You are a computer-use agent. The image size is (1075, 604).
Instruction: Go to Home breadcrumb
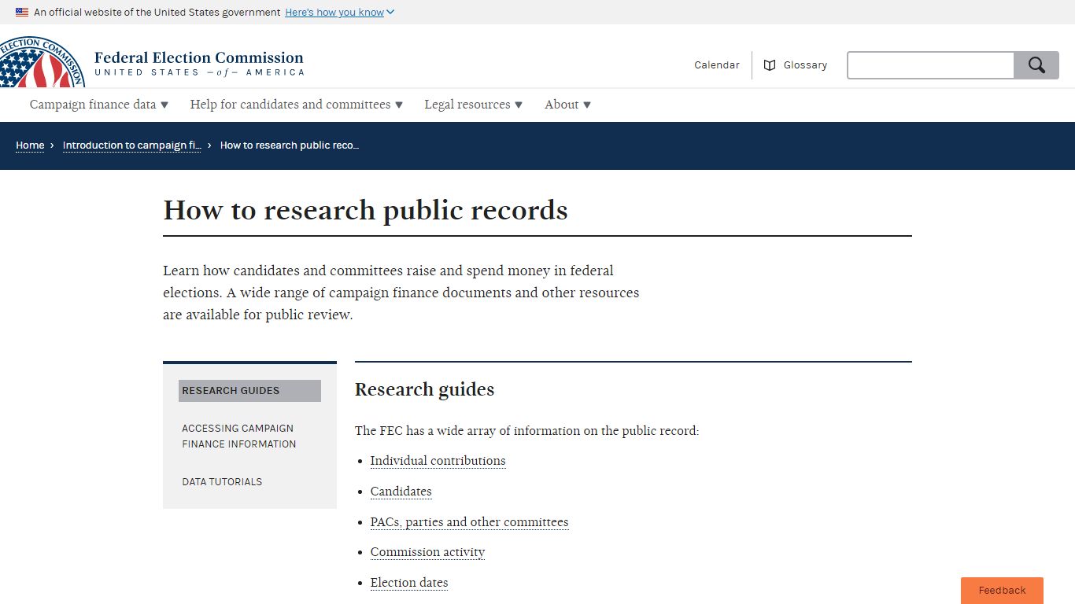point(30,145)
